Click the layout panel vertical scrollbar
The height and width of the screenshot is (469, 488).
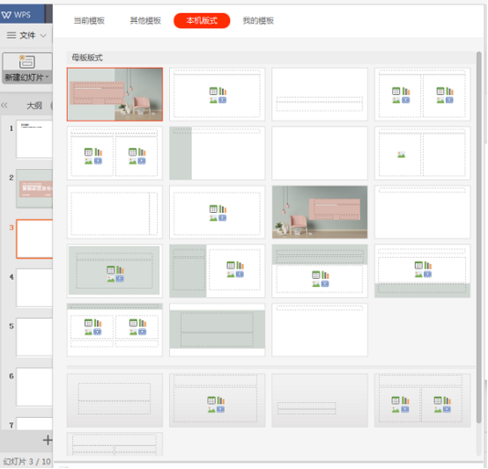tap(479, 238)
